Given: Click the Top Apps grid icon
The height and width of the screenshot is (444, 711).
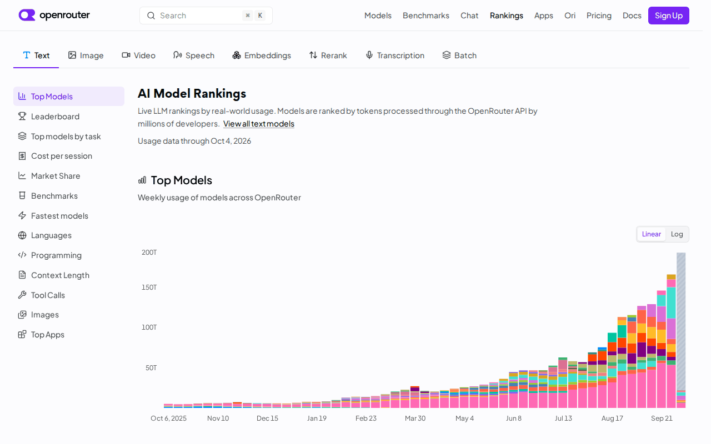Looking at the screenshot, I should 22,335.
